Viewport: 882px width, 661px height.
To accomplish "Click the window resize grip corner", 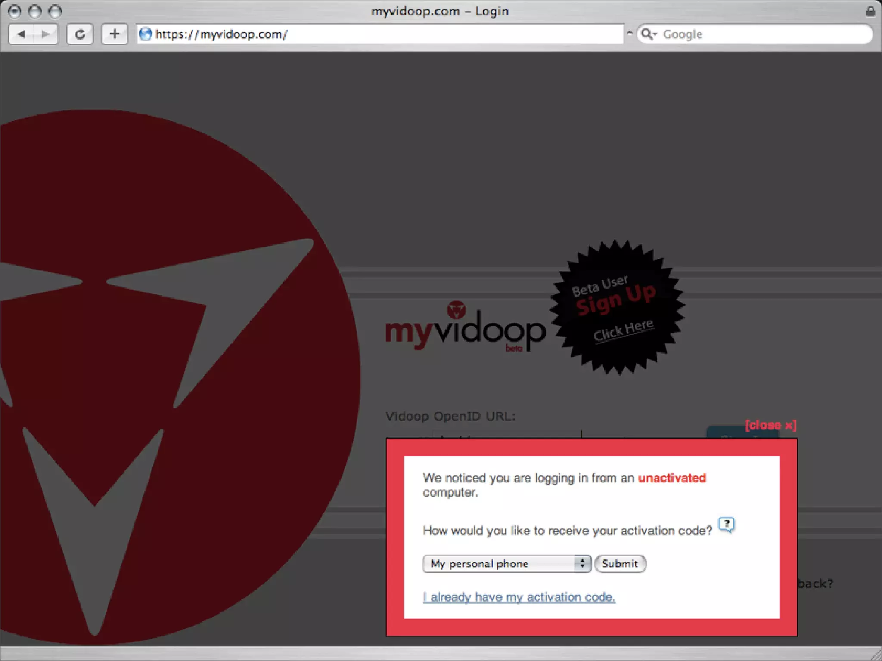I will pos(876,655).
